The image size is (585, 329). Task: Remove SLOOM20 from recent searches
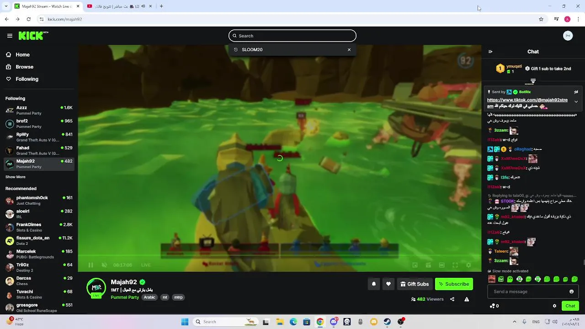coord(349,49)
